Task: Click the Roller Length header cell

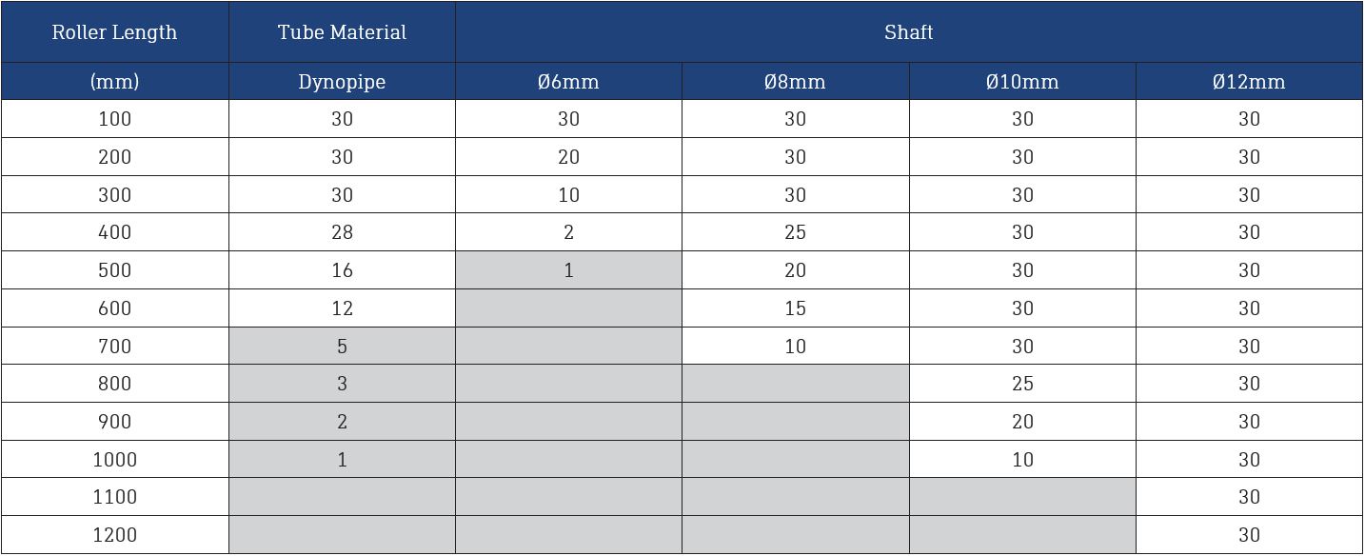Action: click(114, 32)
